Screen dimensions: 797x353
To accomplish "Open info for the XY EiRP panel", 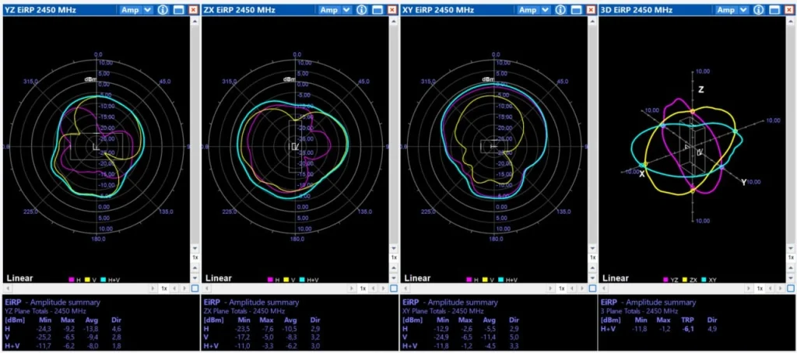I will click(560, 10).
